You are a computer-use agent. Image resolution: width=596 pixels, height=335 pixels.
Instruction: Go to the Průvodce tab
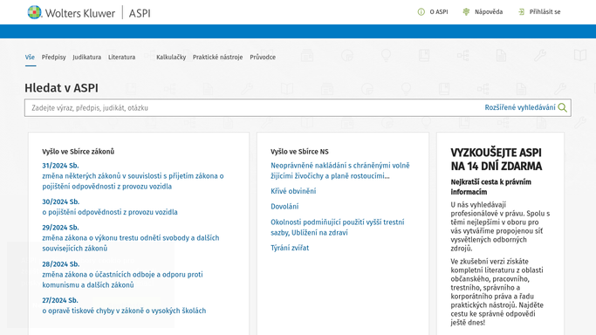click(263, 57)
